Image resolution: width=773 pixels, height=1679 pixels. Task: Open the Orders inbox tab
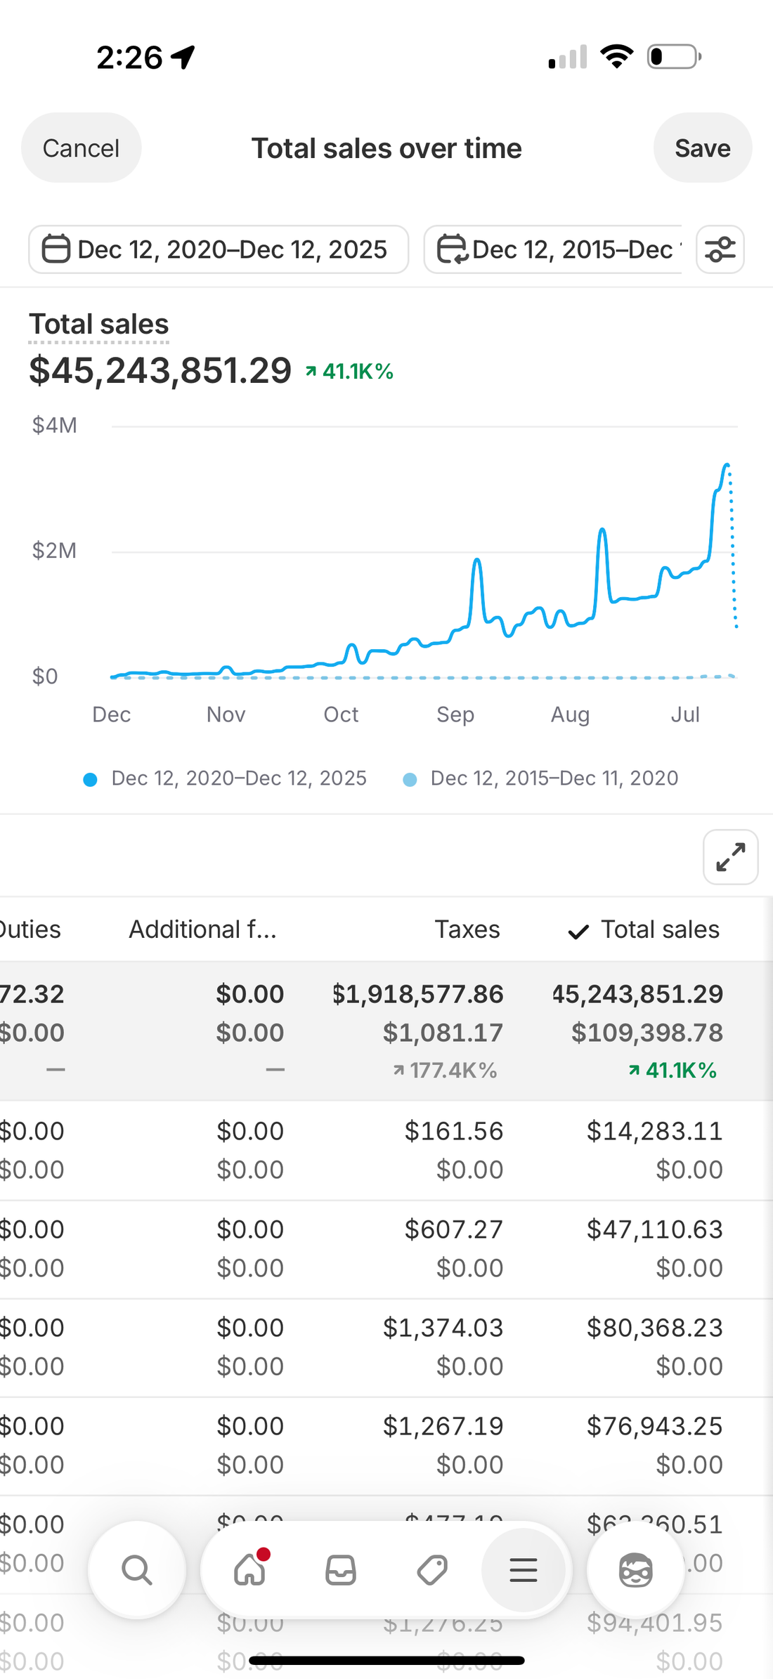[341, 1570]
